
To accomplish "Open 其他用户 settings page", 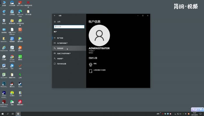I will [x=60, y=59].
